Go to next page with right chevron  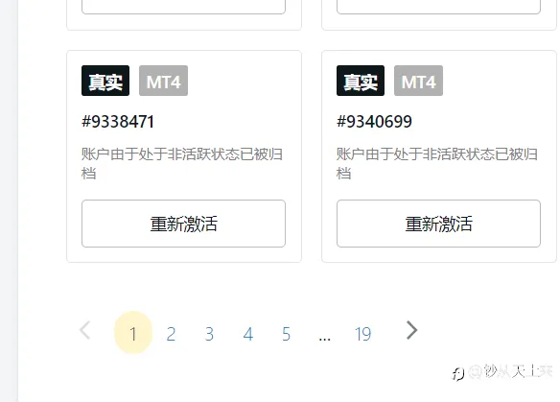[411, 331]
